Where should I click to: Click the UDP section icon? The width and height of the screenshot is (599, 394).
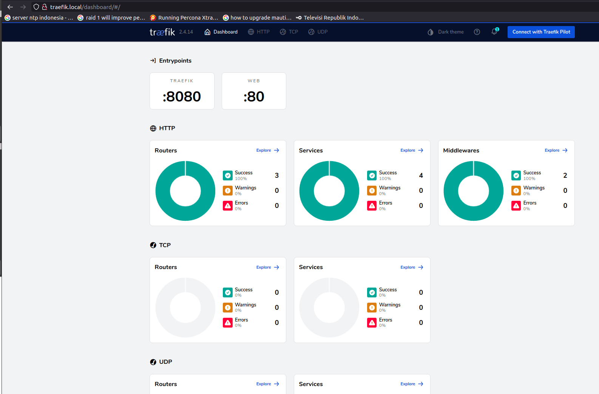(x=153, y=362)
